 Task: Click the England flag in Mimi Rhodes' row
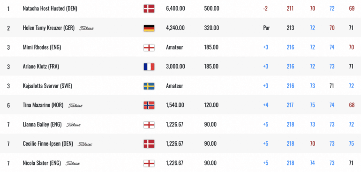[149, 47]
